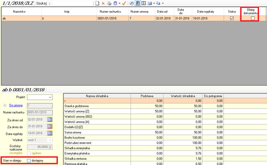Image resolution: width=267 pixels, height=165 pixels.
Task: Click the Za okres od date field
Action: 37,120
